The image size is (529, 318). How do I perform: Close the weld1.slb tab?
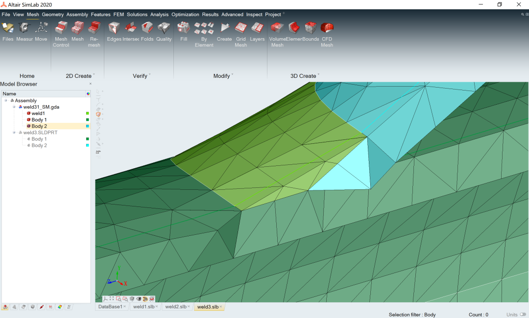157,307
